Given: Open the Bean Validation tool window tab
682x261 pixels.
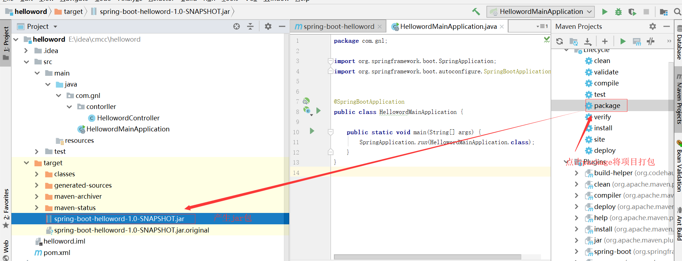Looking at the screenshot, I should (678, 167).
